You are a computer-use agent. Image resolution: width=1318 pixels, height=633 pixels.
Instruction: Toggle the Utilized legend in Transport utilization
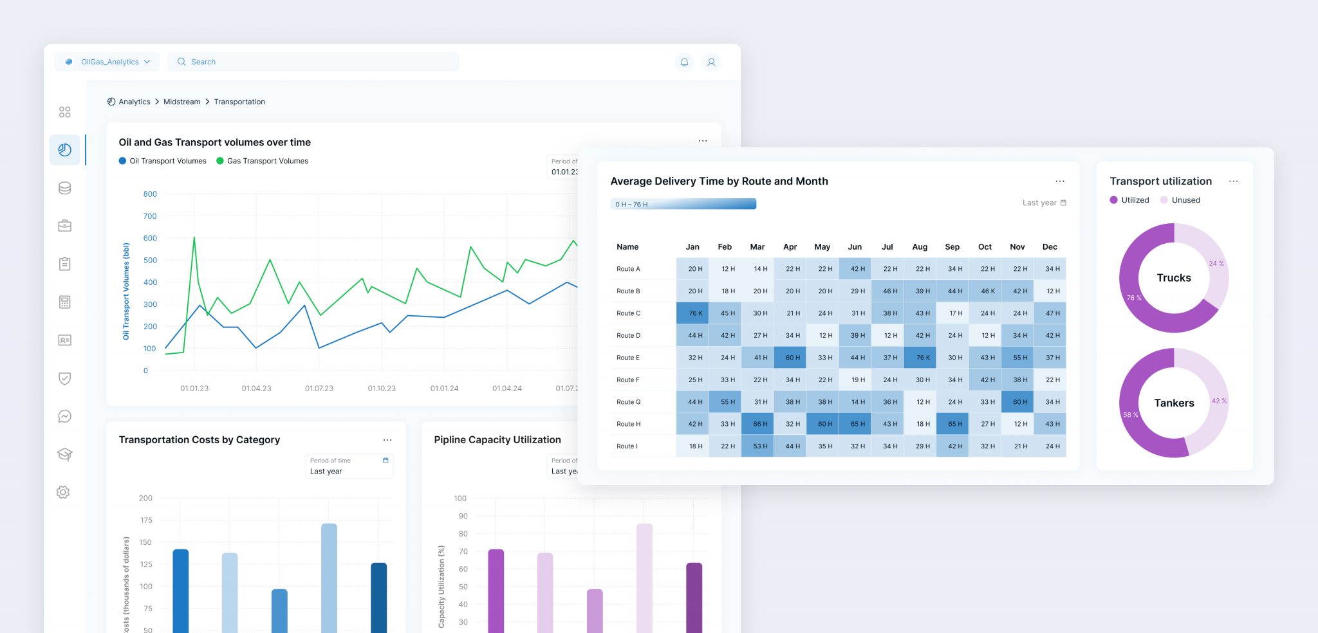tap(1129, 200)
